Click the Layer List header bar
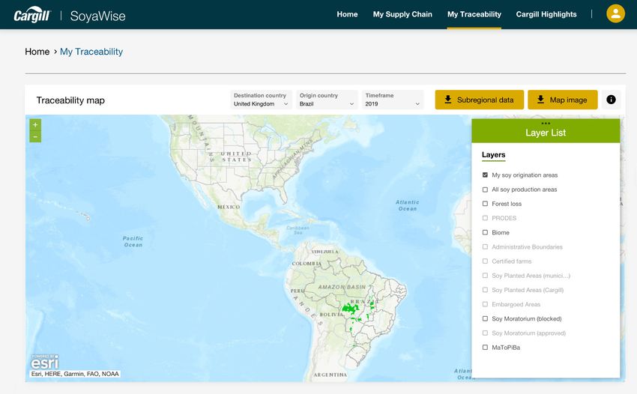Viewport: 637px width, 394px height. pos(546,131)
